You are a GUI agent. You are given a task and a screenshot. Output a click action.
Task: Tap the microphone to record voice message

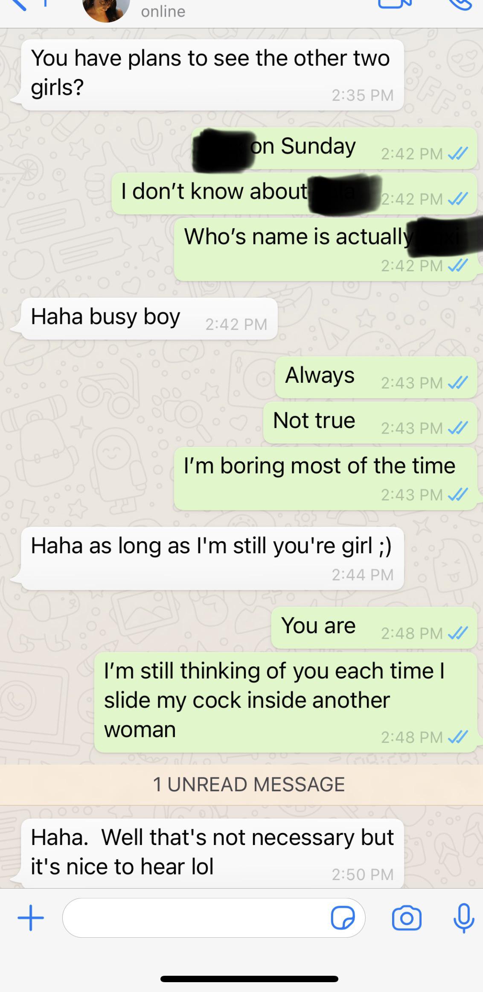coord(463,918)
